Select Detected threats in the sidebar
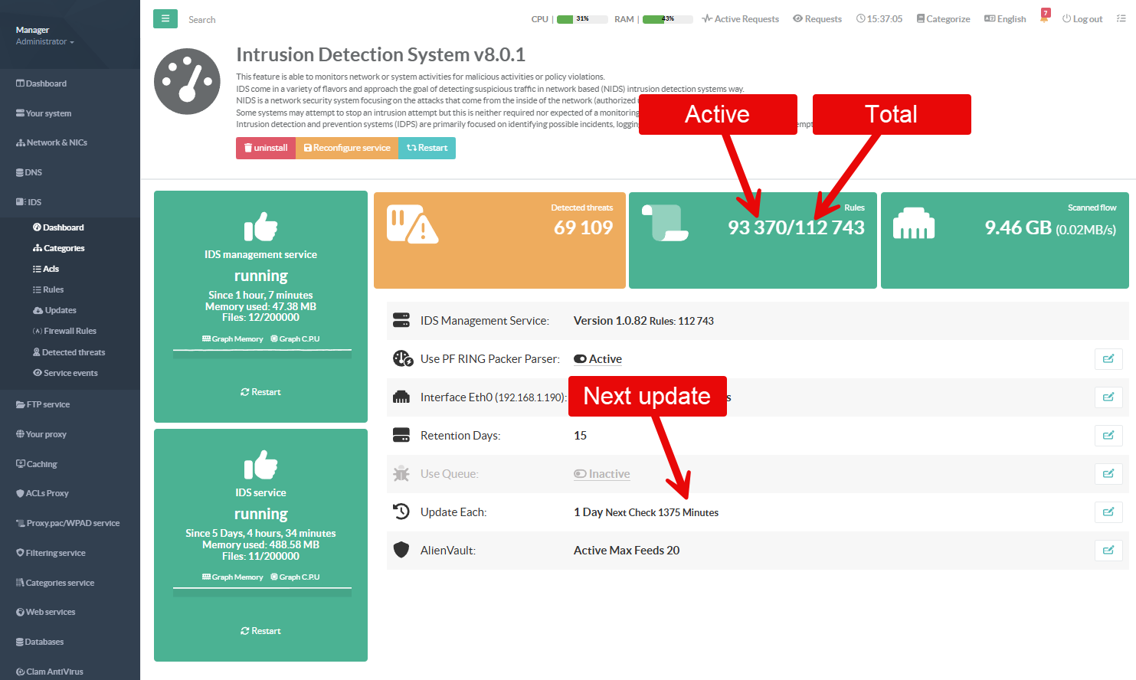Image resolution: width=1136 pixels, height=680 pixels. coord(74,352)
